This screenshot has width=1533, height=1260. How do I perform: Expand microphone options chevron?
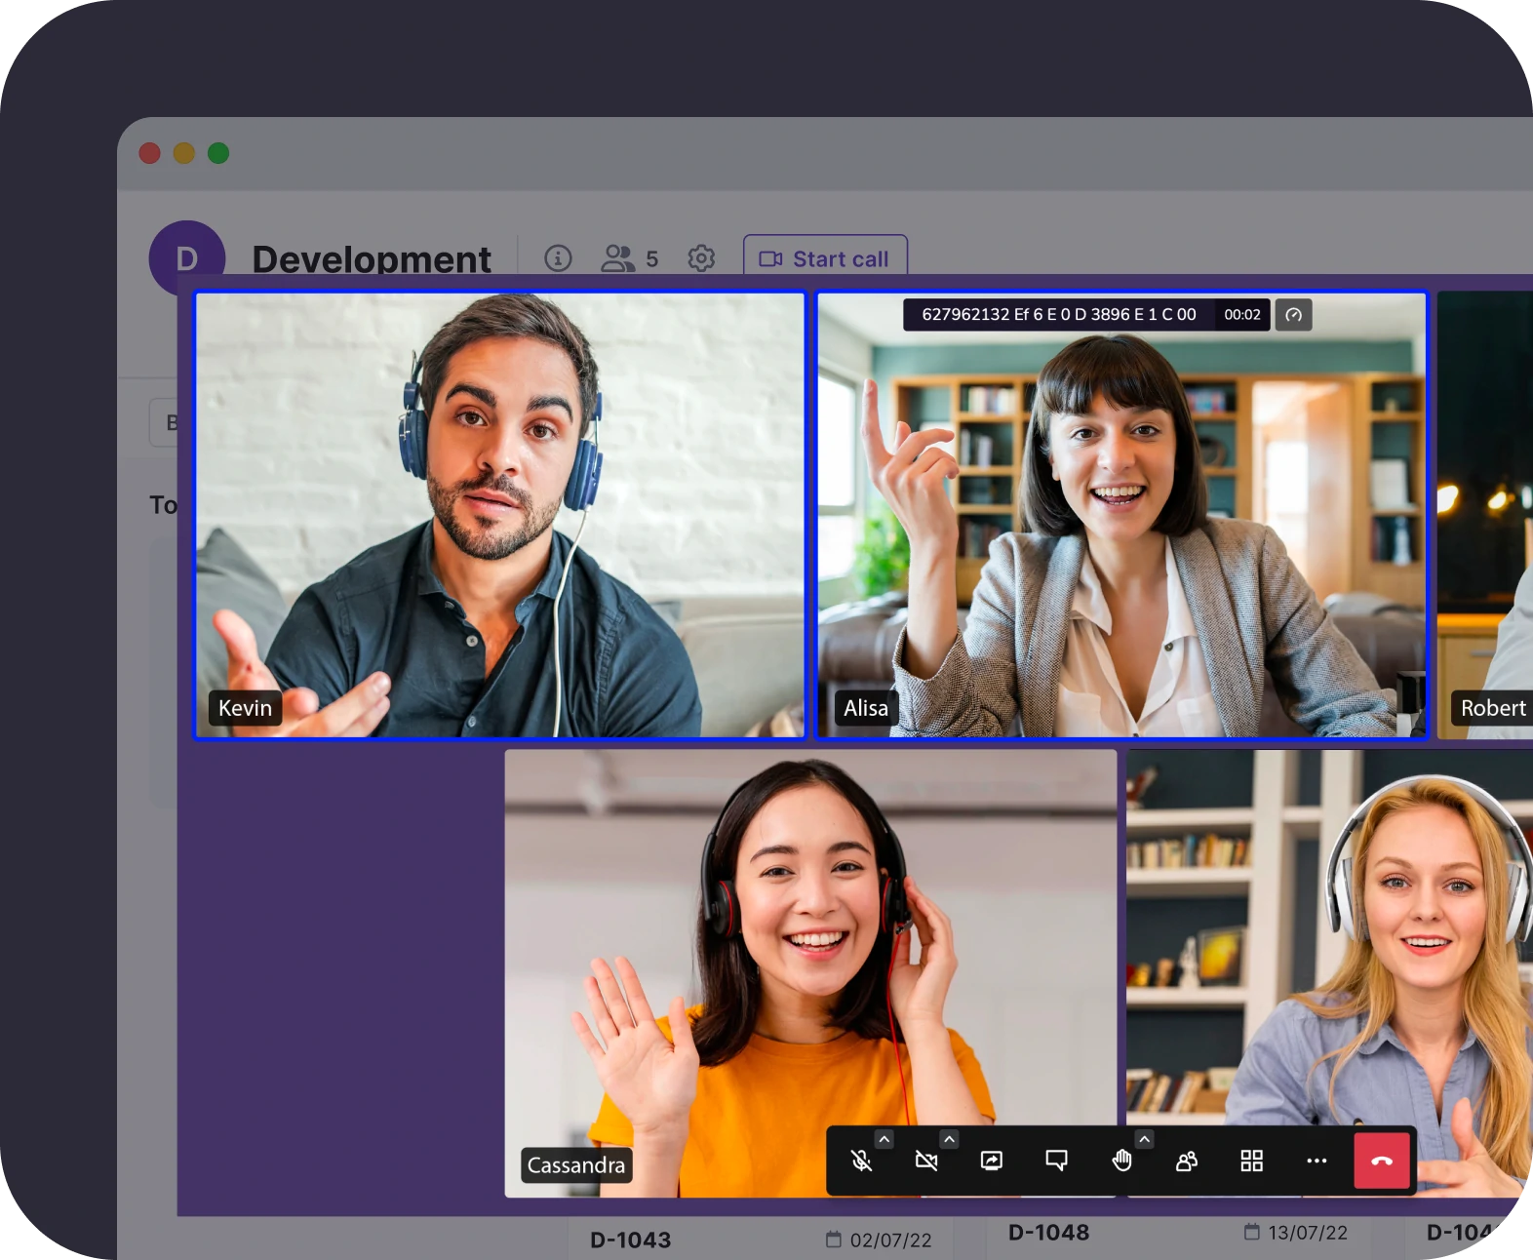884,1139
